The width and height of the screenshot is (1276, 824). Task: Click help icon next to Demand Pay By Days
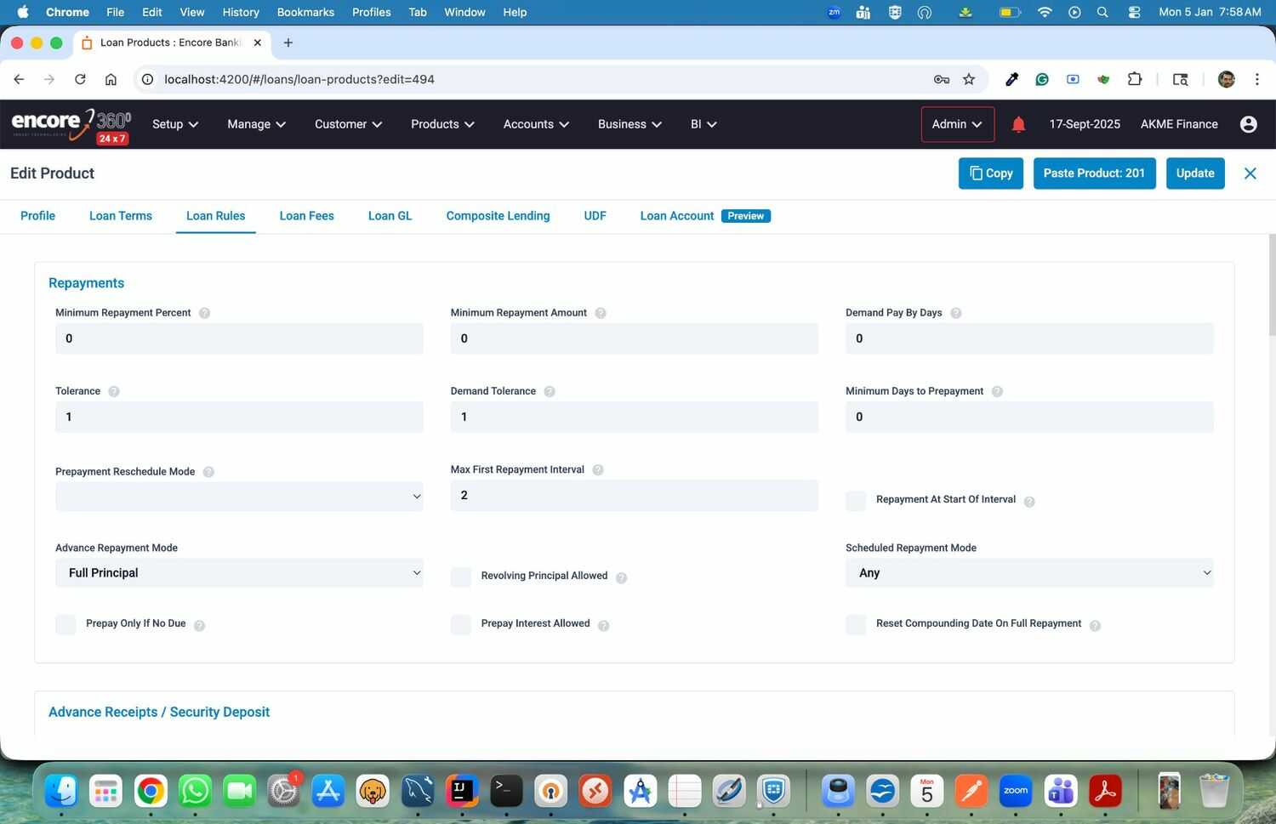click(x=955, y=313)
